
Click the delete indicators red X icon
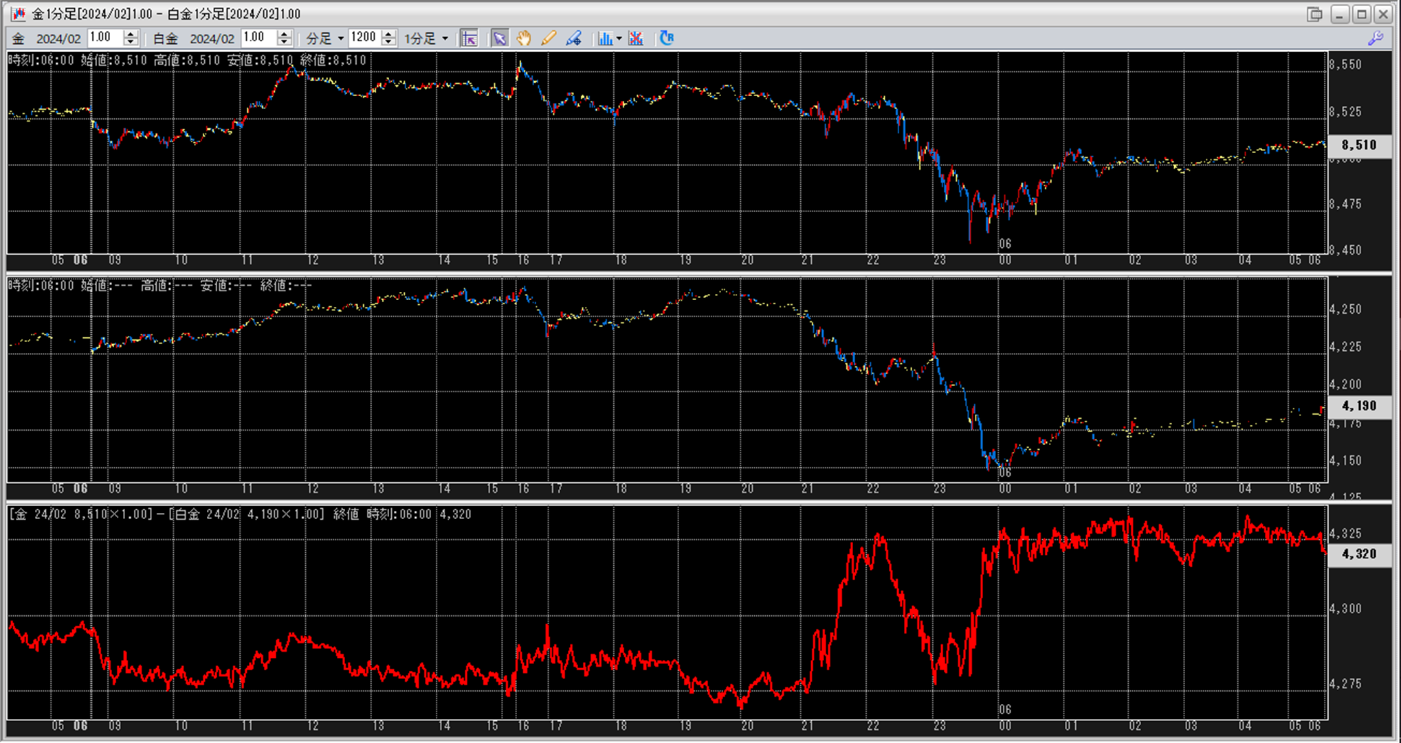point(636,38)
